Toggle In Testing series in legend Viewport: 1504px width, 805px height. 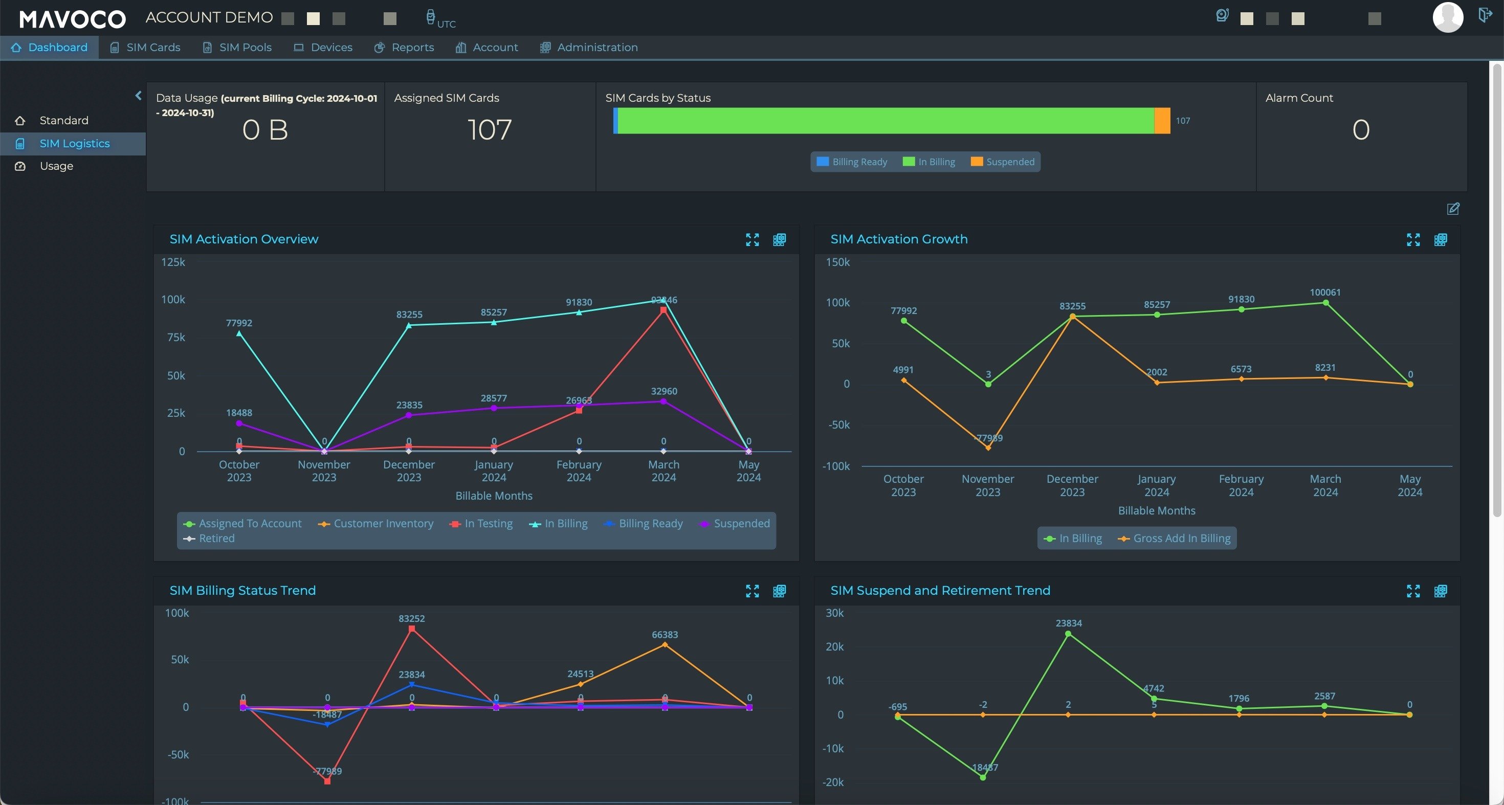click(481, 524)
